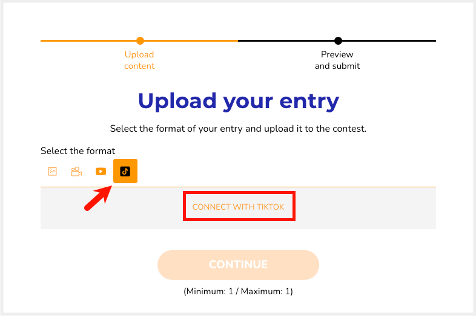Select the image format icon
This screenshot has height=316, width=476.
[x=53, y=172]
